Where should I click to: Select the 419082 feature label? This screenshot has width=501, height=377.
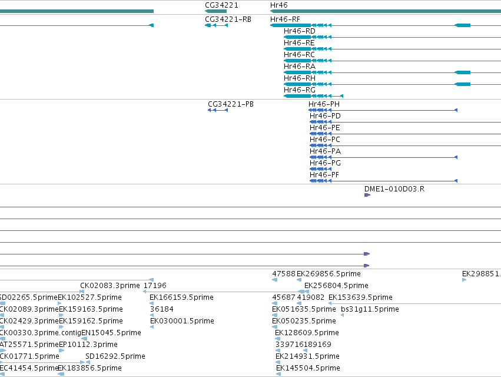[311, 297]
